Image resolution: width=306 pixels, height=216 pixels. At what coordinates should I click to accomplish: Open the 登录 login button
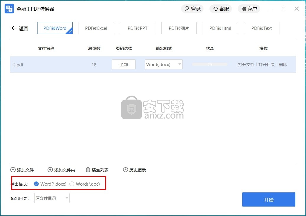tap(192, 9)
